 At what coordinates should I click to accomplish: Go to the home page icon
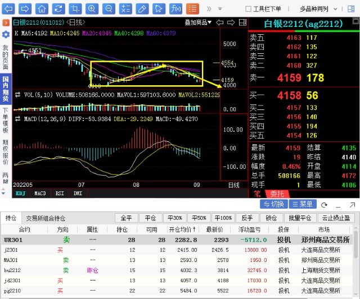pyautogui.click(x=42, y=9)
